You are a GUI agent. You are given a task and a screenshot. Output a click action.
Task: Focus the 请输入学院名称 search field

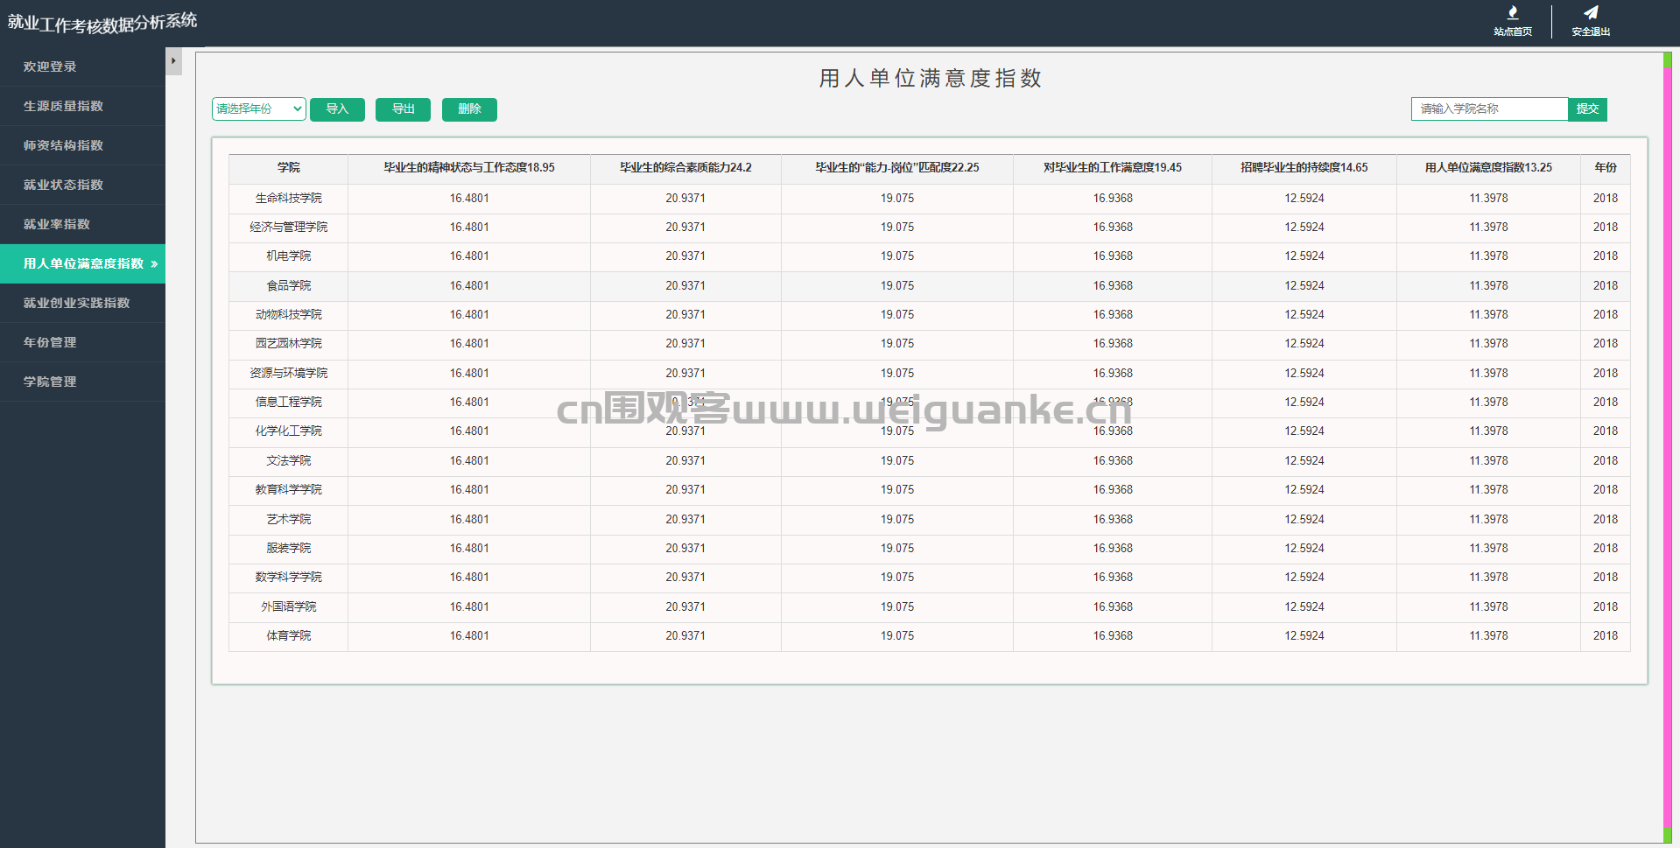[1489, 109]
